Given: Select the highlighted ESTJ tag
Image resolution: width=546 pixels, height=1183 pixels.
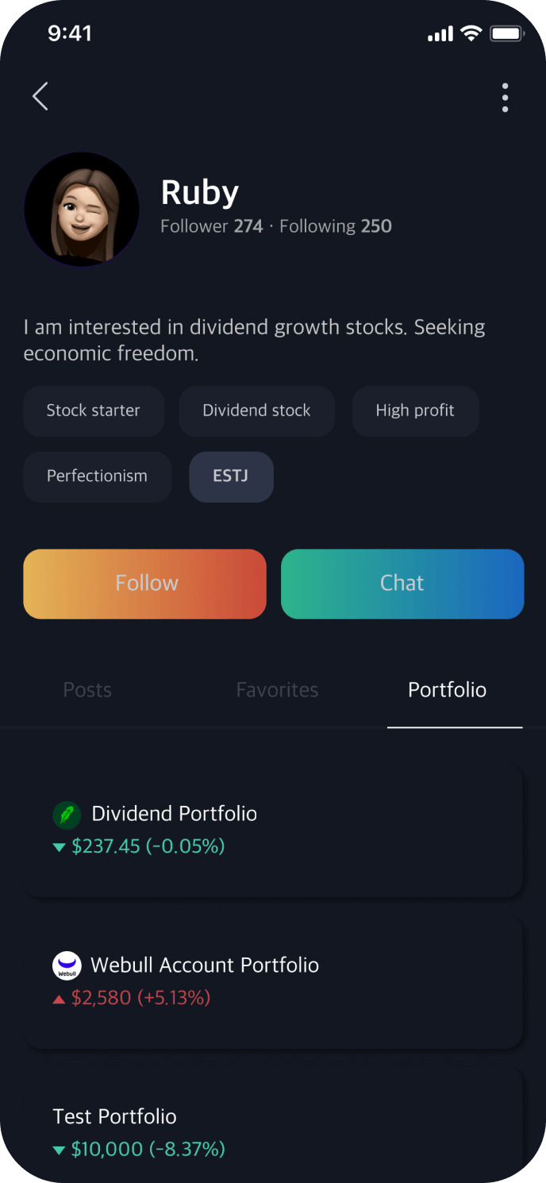Looking at the screenshot, I should (x=231, y=476).
